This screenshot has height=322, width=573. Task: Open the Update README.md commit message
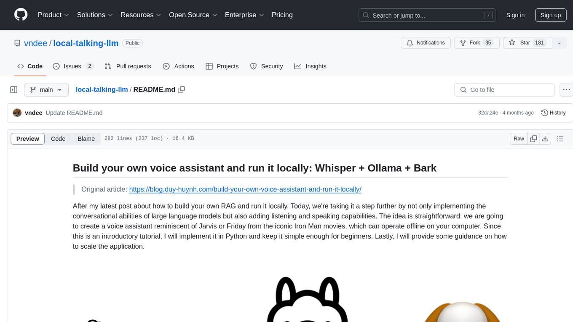click(74, 113)
